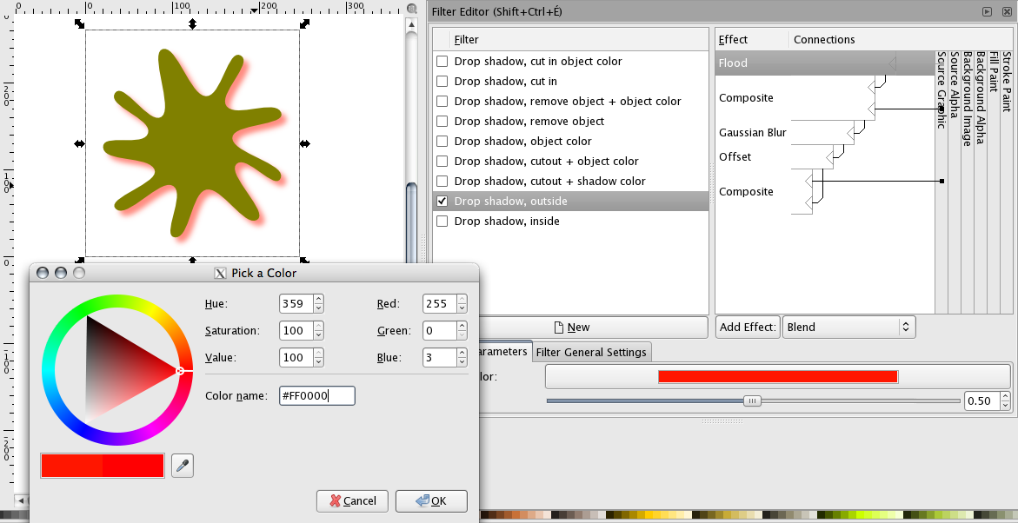This screenshot has width=1018, height=523.
Task: Select the Offset effect in the list
Action: (735, 157)
